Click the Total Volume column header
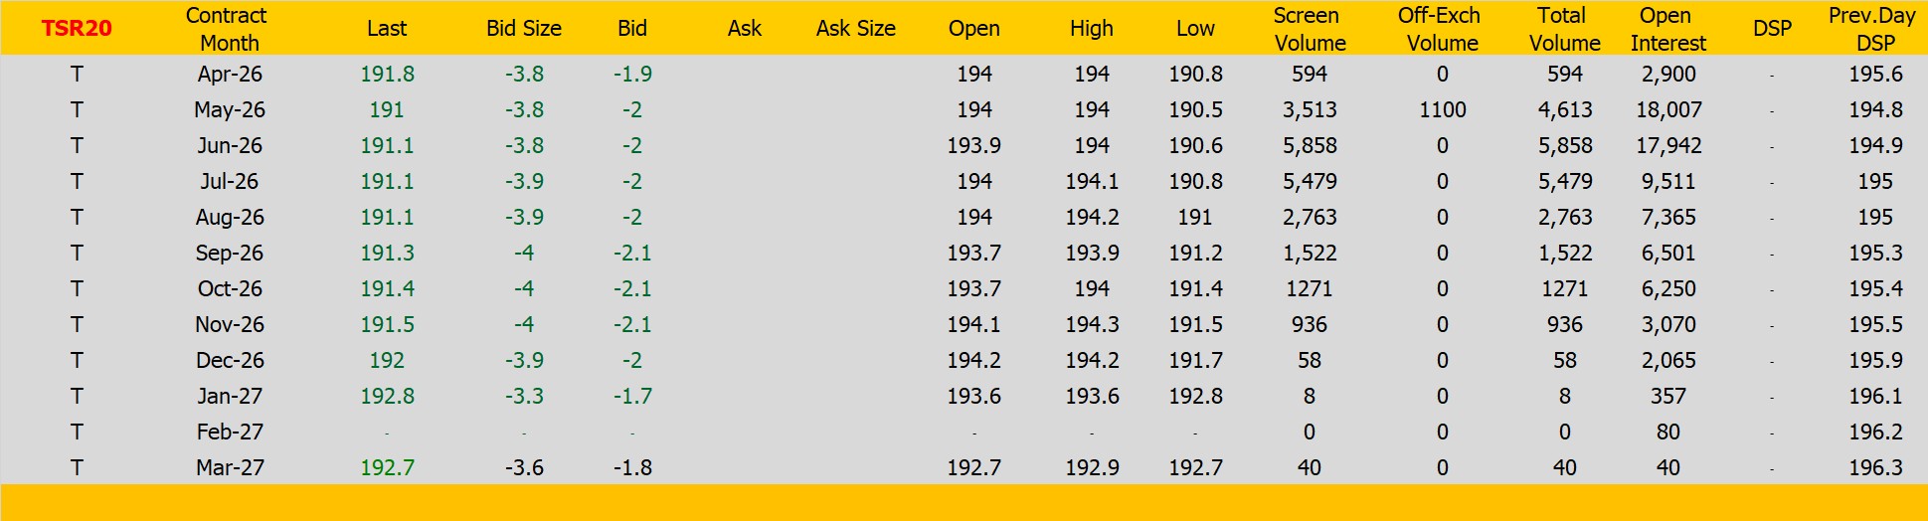Screen dimensions: 1928x521 tap(1564, 29)
